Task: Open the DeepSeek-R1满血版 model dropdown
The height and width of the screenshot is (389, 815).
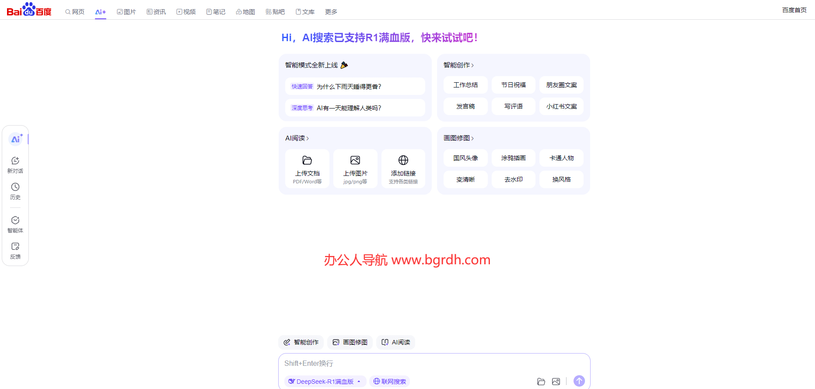Action: [325, 382]
